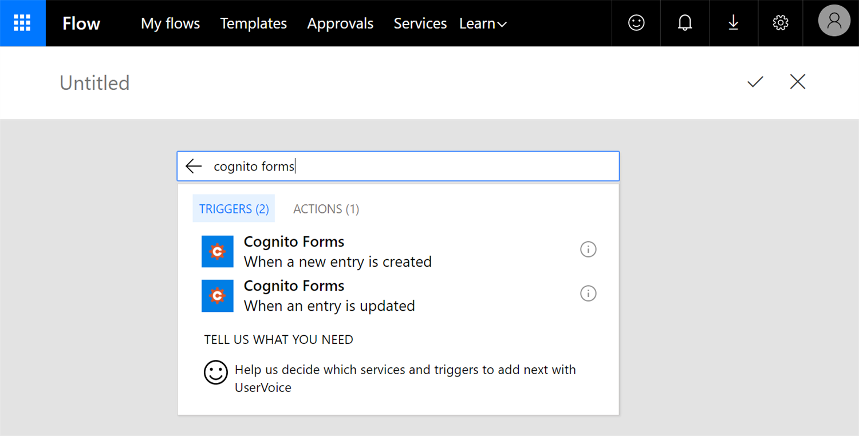Open My flows from the navigation bar
This screenshot has width=859, height=436.
pyautogui.click(x=170, y=23)
